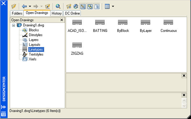
Task: Click the Home icon in toolbar
Action: coord(76,6)
